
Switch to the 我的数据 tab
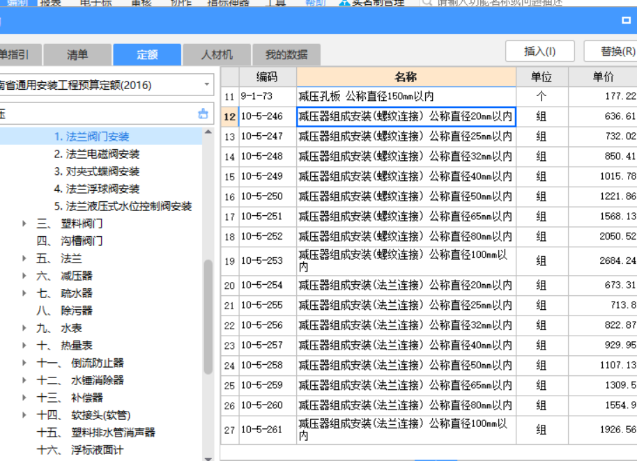(x=286, y=55)
